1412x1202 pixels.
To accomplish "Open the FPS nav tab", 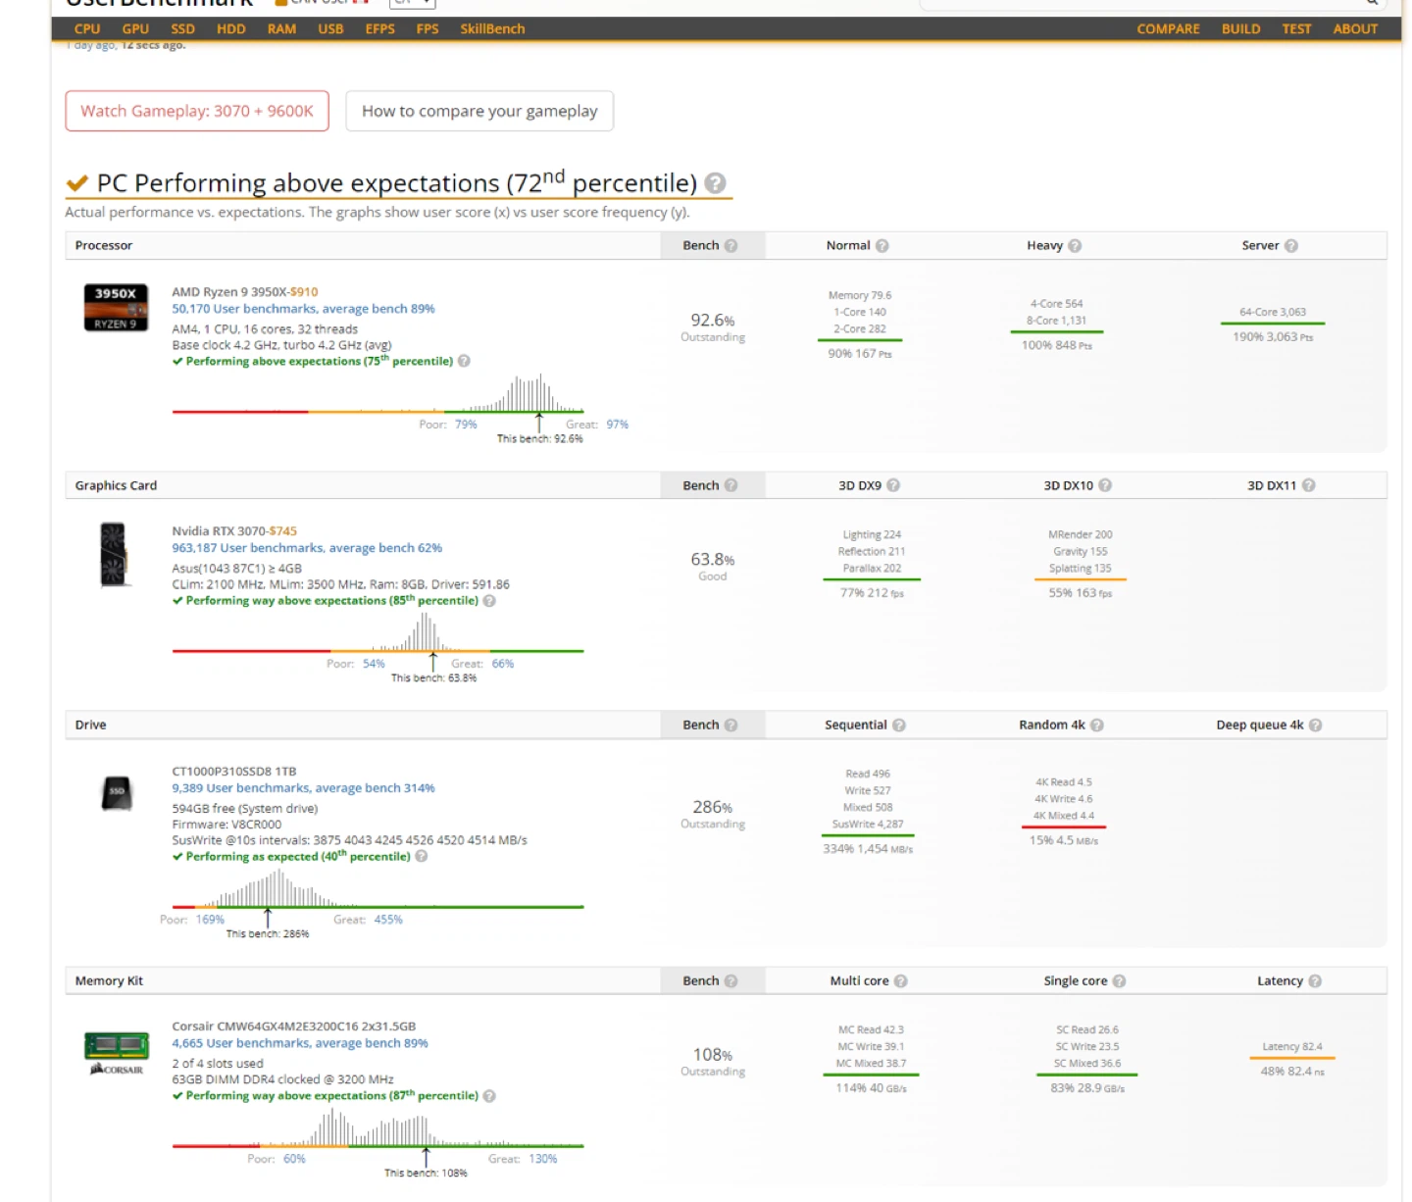I will coord(428,29).
